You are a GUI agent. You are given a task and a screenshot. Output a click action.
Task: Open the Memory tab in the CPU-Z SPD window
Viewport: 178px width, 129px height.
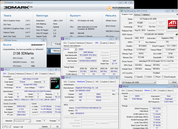tap(89, 43)
